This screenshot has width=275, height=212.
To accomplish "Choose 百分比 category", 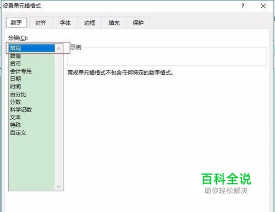I will [32, 94].
